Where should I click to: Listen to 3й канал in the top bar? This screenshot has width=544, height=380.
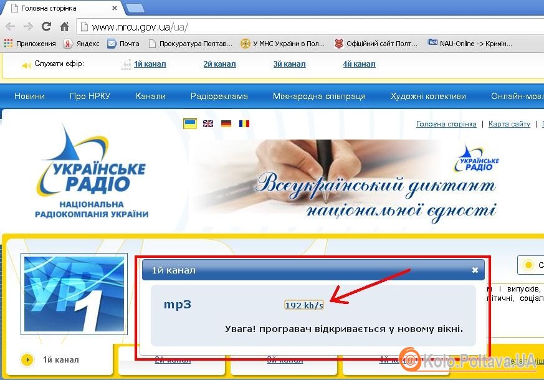click(289, 64)
